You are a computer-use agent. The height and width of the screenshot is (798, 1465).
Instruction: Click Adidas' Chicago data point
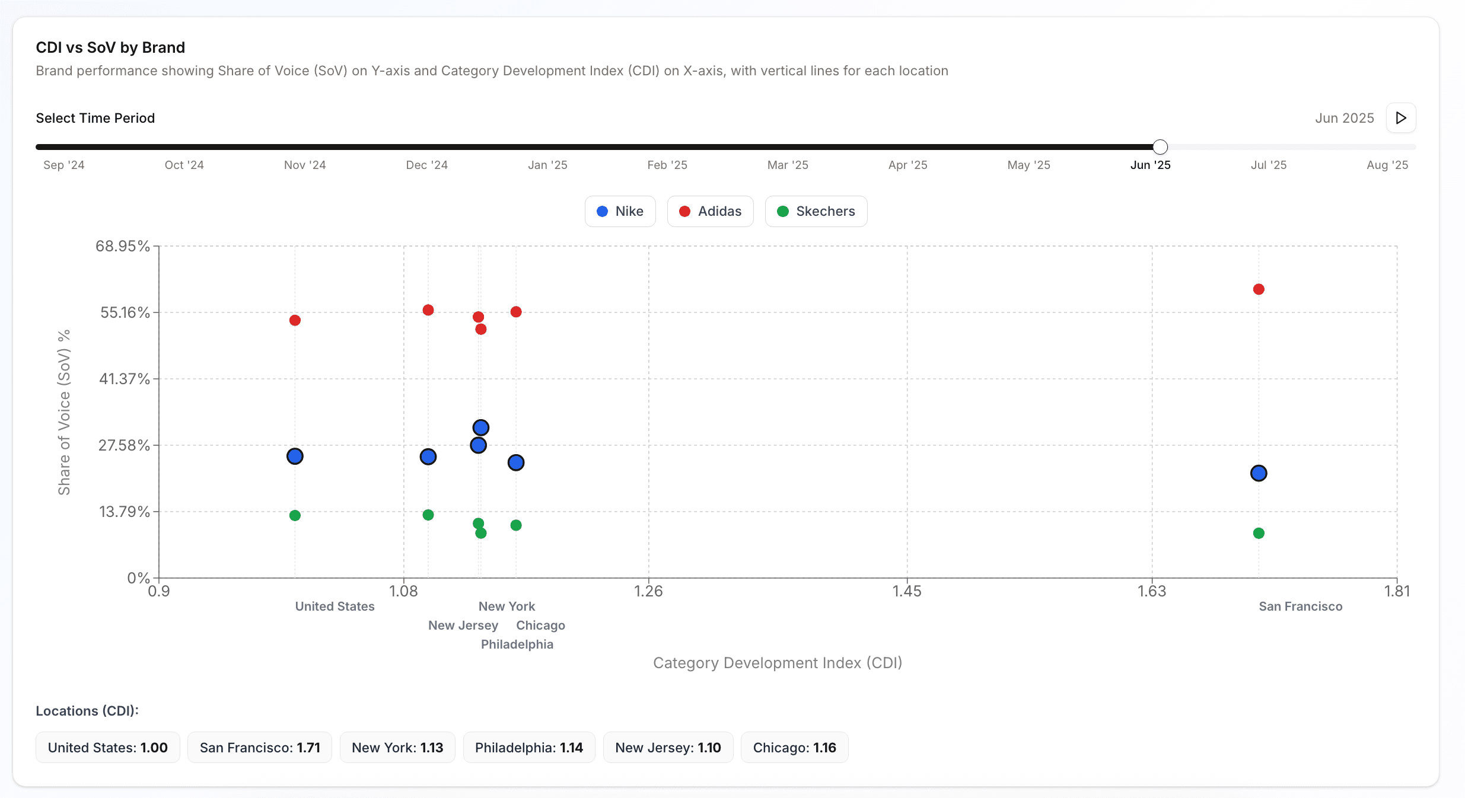coord(516,312)
